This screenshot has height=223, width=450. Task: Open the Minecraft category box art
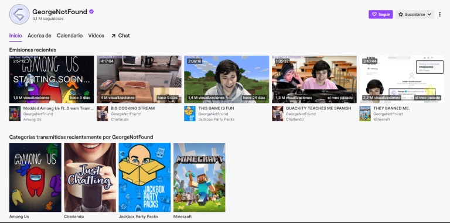click(199, 177)
